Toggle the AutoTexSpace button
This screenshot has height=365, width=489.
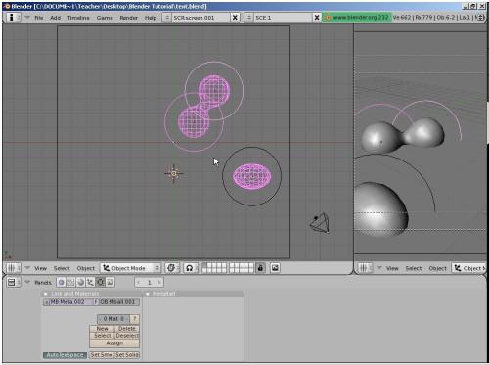(65, 355)
